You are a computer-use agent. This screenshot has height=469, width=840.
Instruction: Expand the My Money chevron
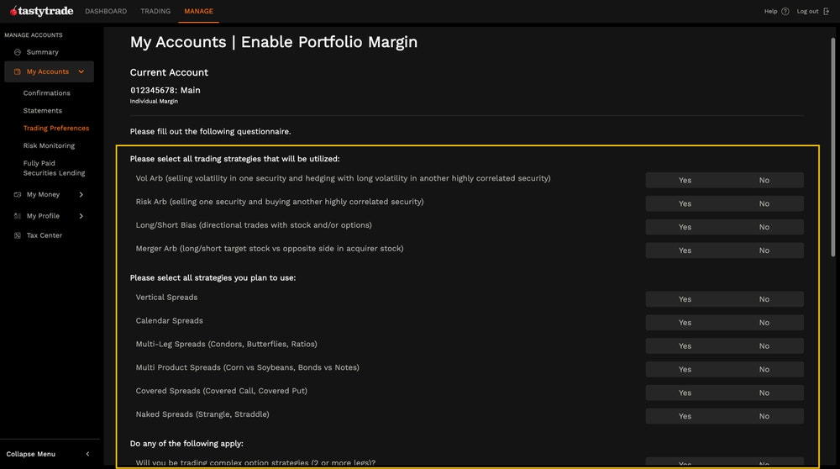point(81,194)
